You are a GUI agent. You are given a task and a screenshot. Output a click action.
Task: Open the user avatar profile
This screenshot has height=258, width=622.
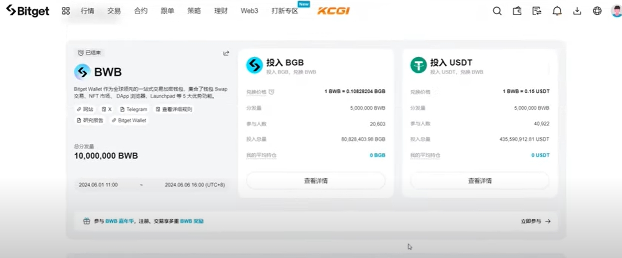click(617, 11)
